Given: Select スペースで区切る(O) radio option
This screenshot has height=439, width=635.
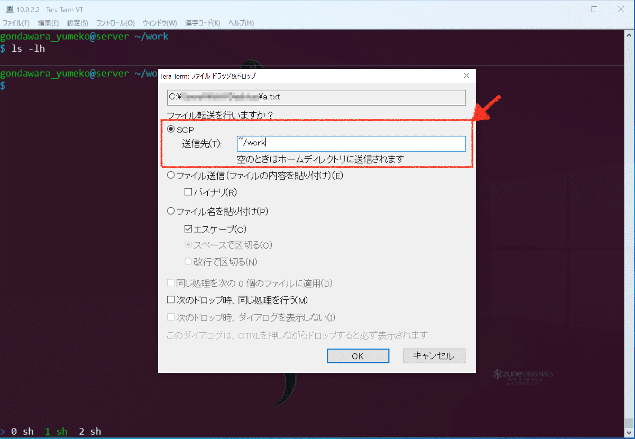Looking at the screenshot, I should pyautogui.click(x=188, y=245).
